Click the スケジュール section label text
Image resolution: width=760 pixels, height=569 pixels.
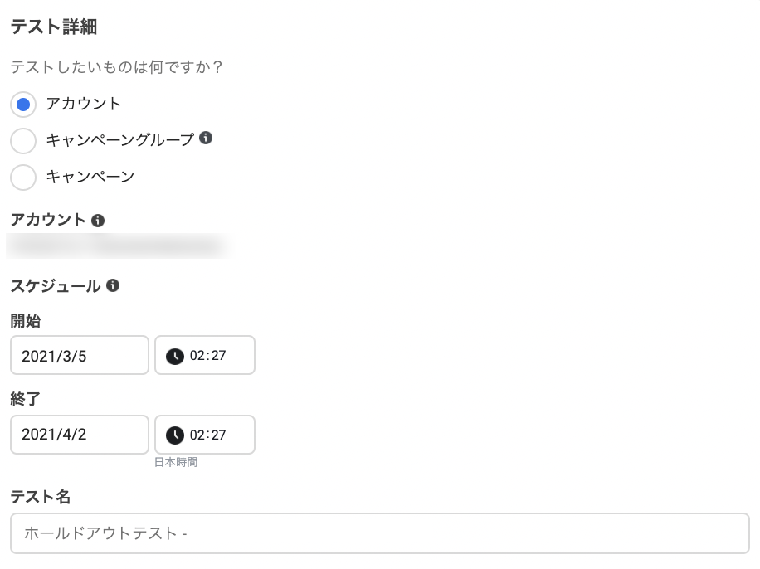[55, 286]
